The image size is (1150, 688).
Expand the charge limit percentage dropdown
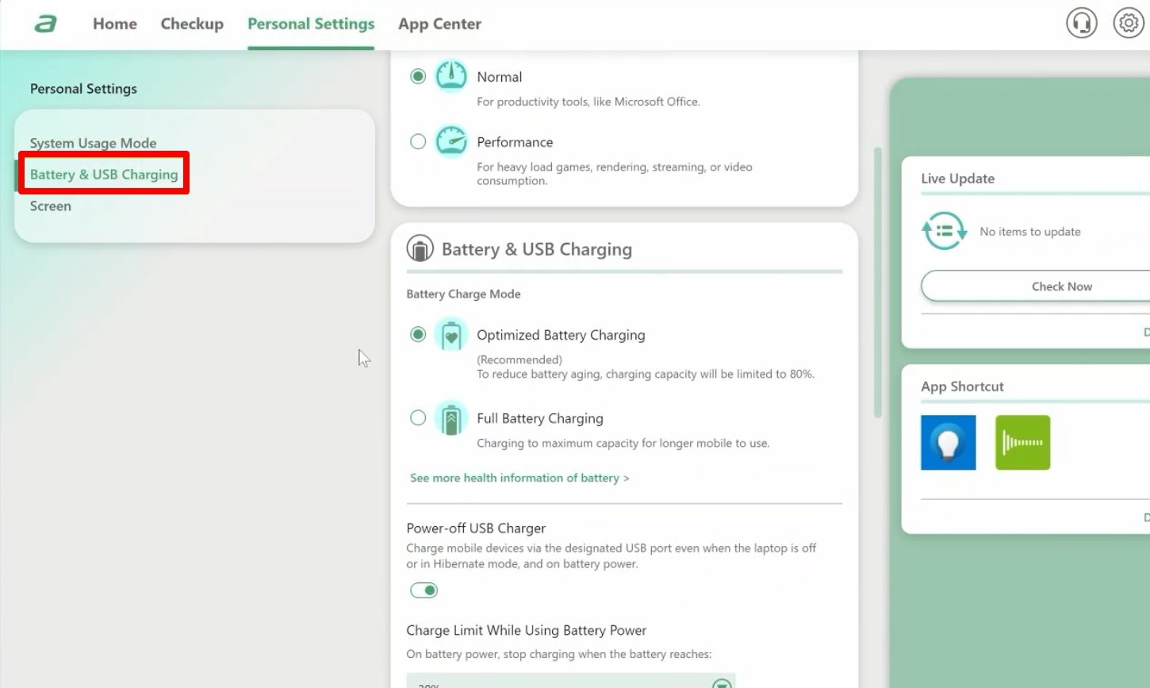point(721,683)
